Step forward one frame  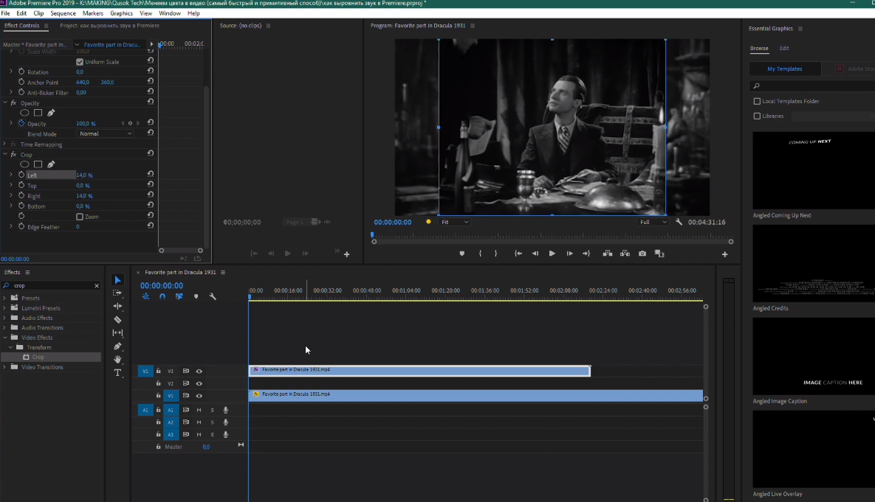point(569,254)
